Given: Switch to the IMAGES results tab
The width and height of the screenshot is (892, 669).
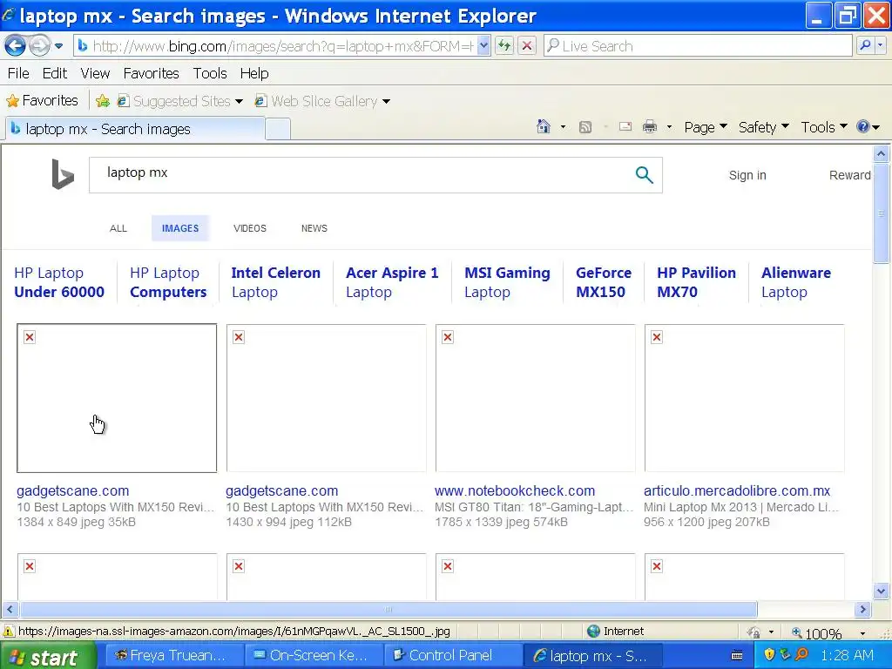Looking at the screenshot, I should pyautogui.click(x=180, y=228).
